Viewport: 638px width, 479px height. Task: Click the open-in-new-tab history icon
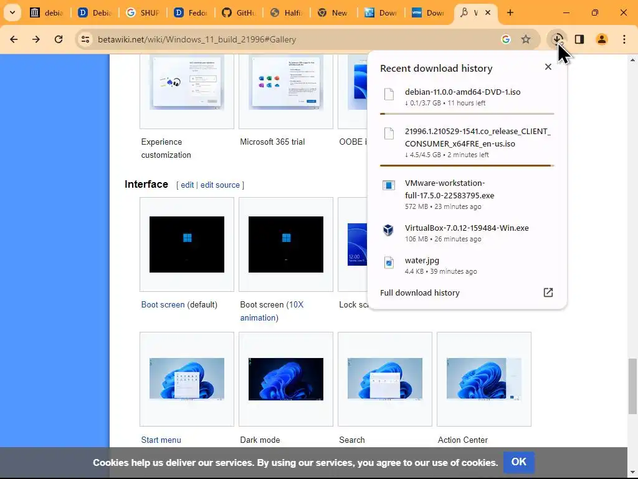tap(548, 293)
